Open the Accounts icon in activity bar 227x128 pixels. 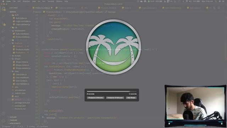[x=3, y=114]
